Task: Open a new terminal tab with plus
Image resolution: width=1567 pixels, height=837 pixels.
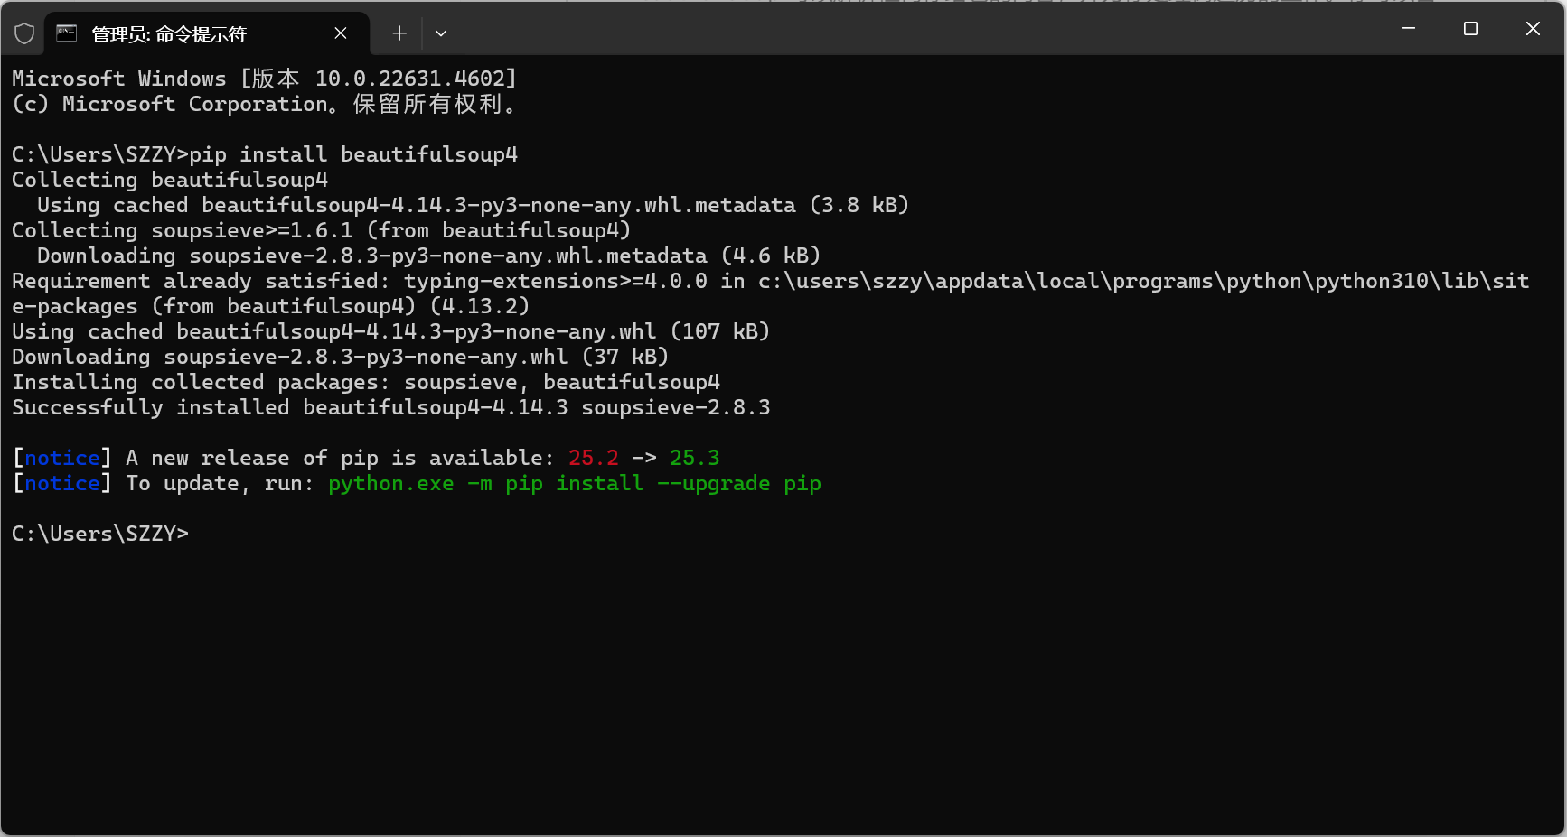Action: pos(399,33)
